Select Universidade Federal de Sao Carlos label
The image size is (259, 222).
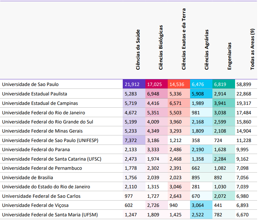(x=41, y=196)
